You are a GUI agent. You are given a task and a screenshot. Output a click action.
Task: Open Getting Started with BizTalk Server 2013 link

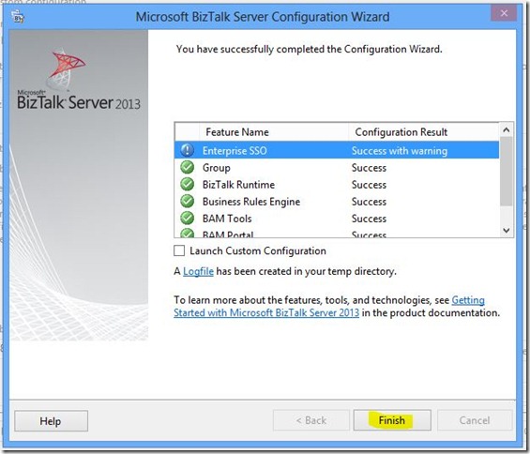(x=329, y=307)
